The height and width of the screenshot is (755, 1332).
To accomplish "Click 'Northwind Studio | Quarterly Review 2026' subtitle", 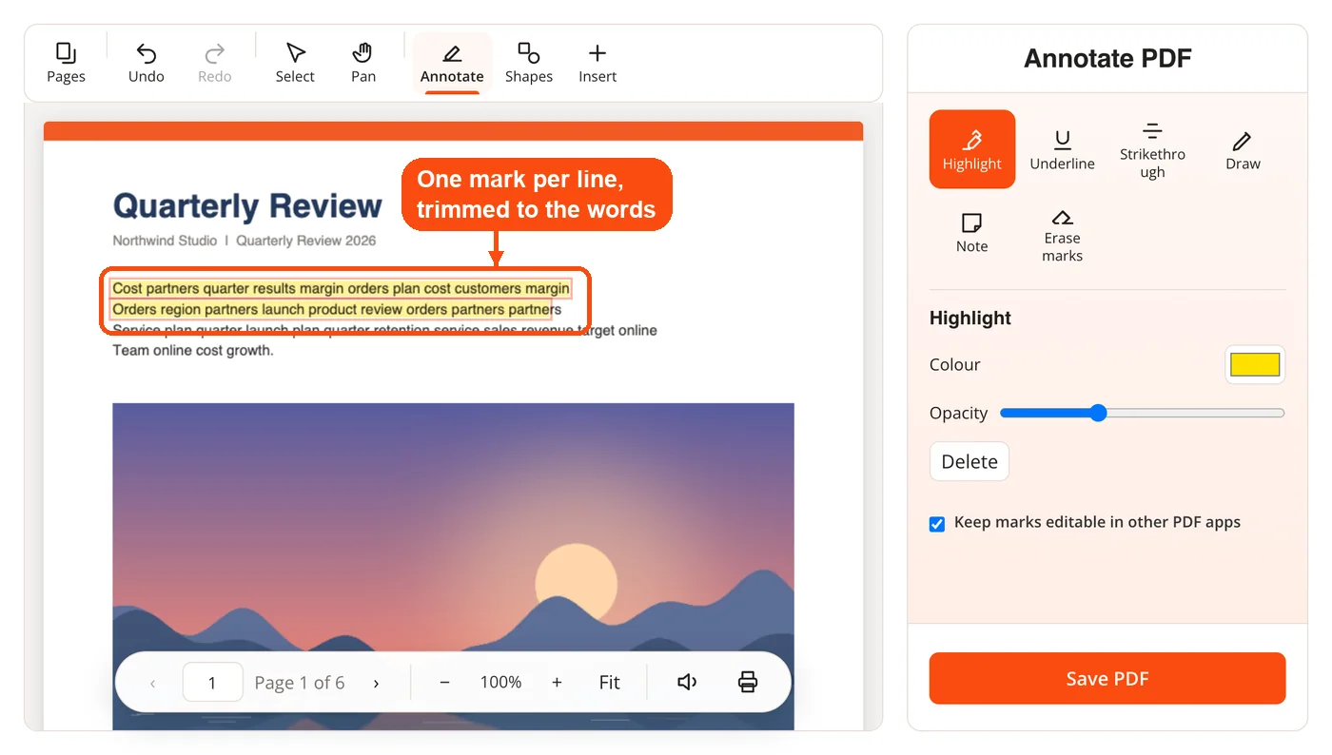I will pos(245,241).
